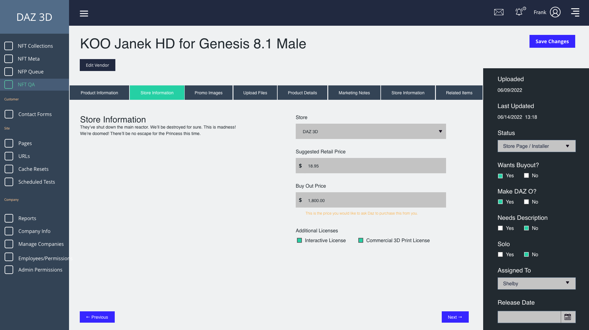Switch to the Promo Images tab
The width and height of the screenshot is (589, 330).
coord(209,93)
